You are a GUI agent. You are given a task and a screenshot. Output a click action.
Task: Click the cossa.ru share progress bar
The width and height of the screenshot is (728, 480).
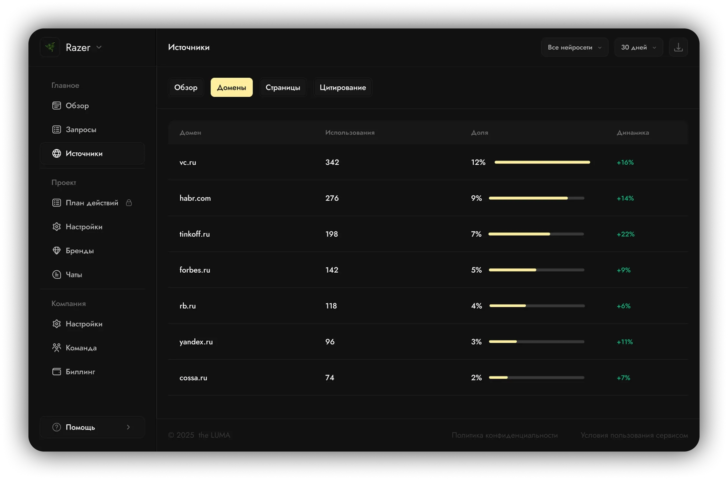click(x=537, y=378)
